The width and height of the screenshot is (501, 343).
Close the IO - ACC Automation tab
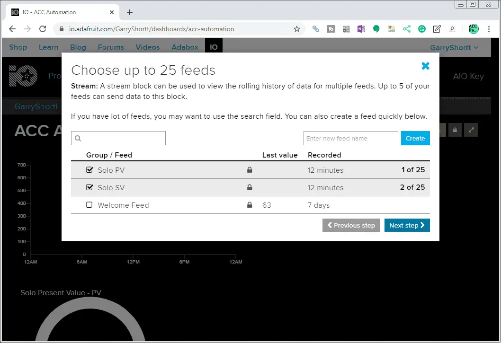[111, 12]
